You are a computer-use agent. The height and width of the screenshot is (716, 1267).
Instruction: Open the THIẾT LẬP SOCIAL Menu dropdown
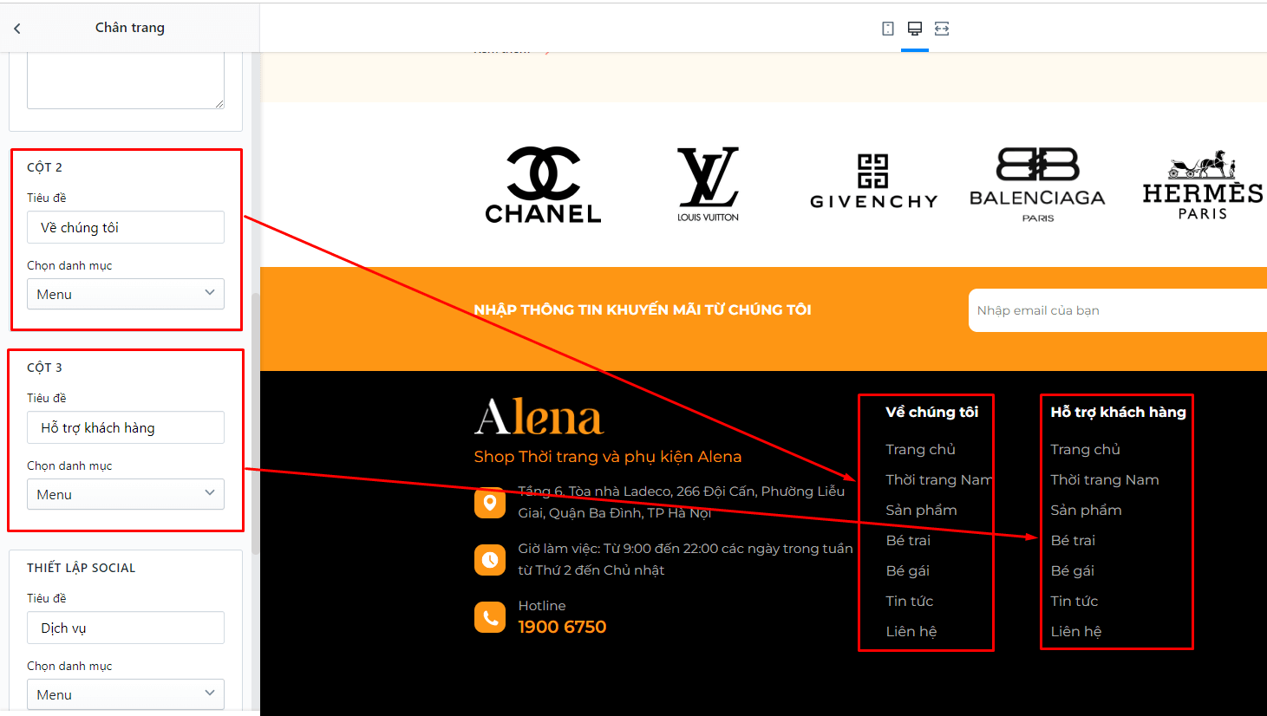click(x=126, y=694)
